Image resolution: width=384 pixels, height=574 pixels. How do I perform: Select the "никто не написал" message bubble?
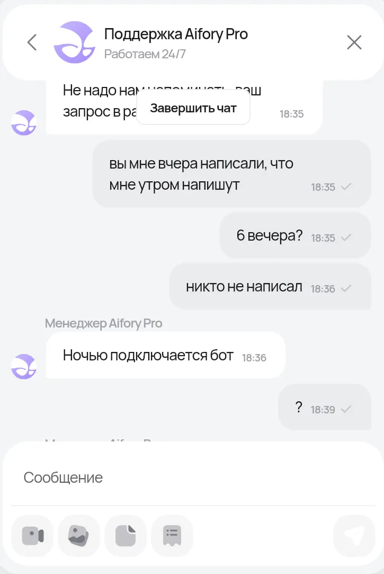tap(270, 286)
